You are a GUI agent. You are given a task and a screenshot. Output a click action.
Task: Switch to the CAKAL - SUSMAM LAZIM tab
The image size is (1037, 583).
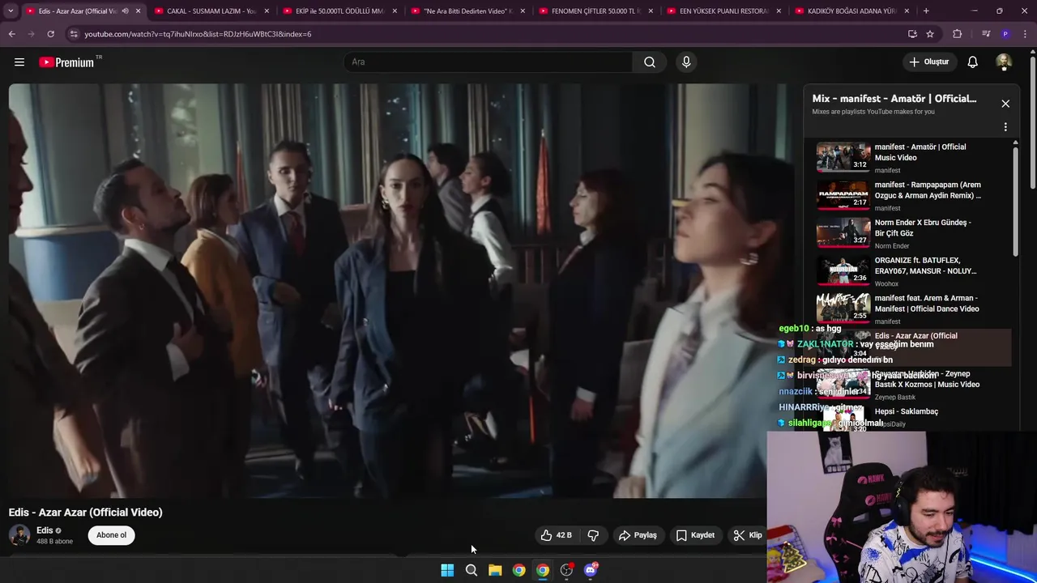click(211, 11)
